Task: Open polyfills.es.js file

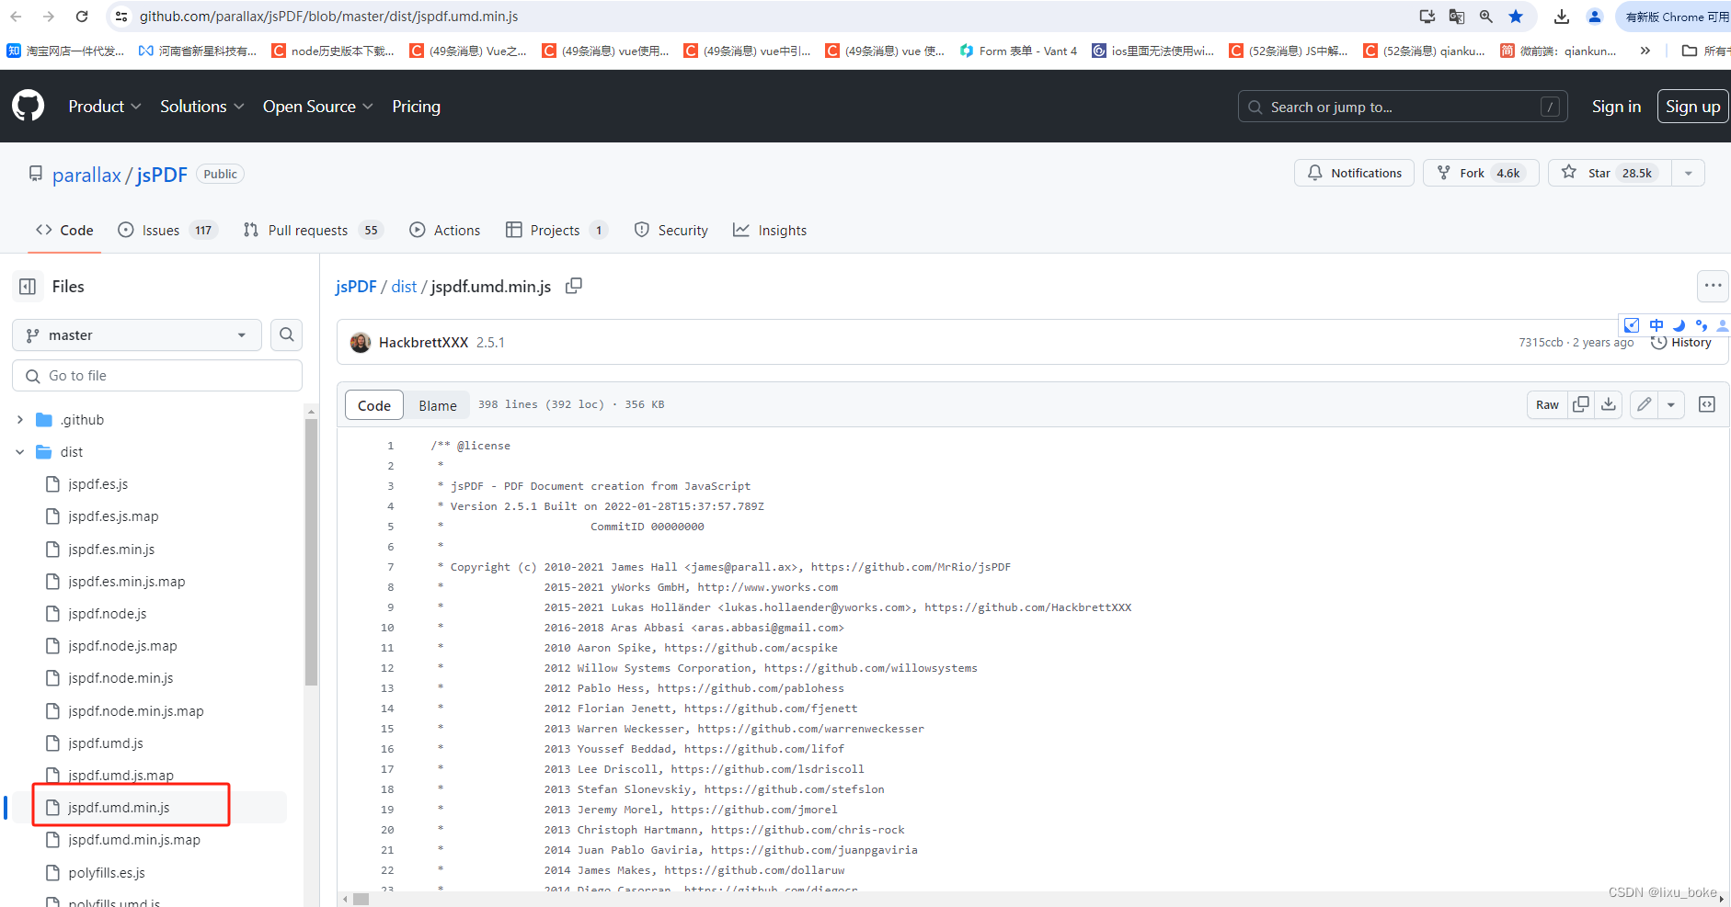Action: tap(106, 873)
